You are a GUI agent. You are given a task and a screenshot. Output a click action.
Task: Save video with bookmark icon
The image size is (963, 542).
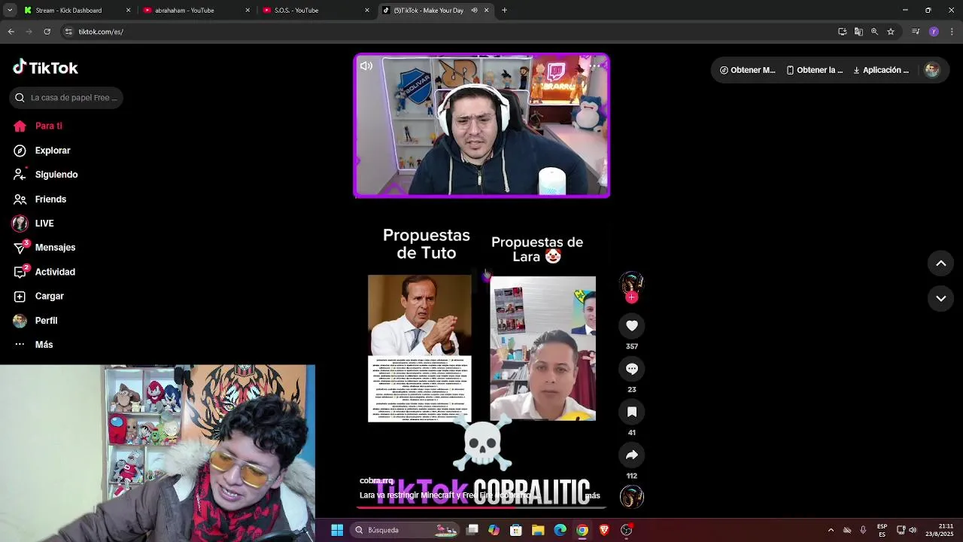(632, 412)
